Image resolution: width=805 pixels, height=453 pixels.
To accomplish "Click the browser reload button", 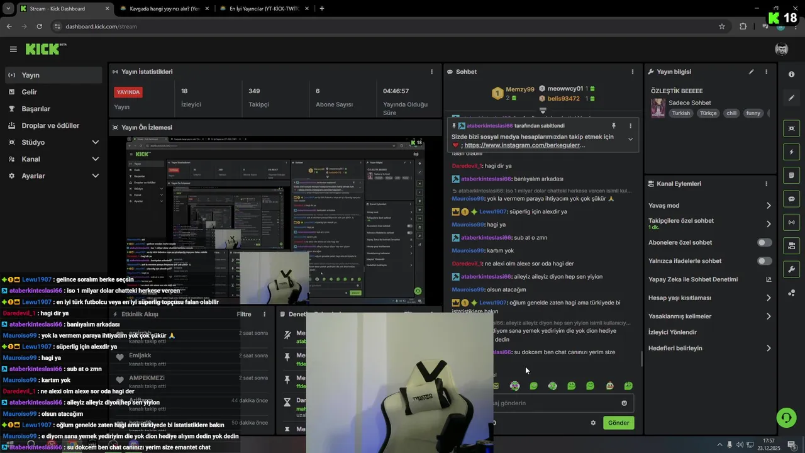I will coord(39,26).
